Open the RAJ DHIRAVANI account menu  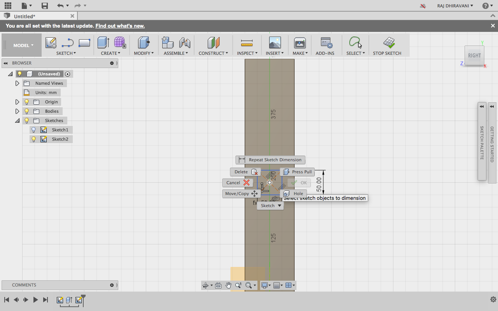455,6
